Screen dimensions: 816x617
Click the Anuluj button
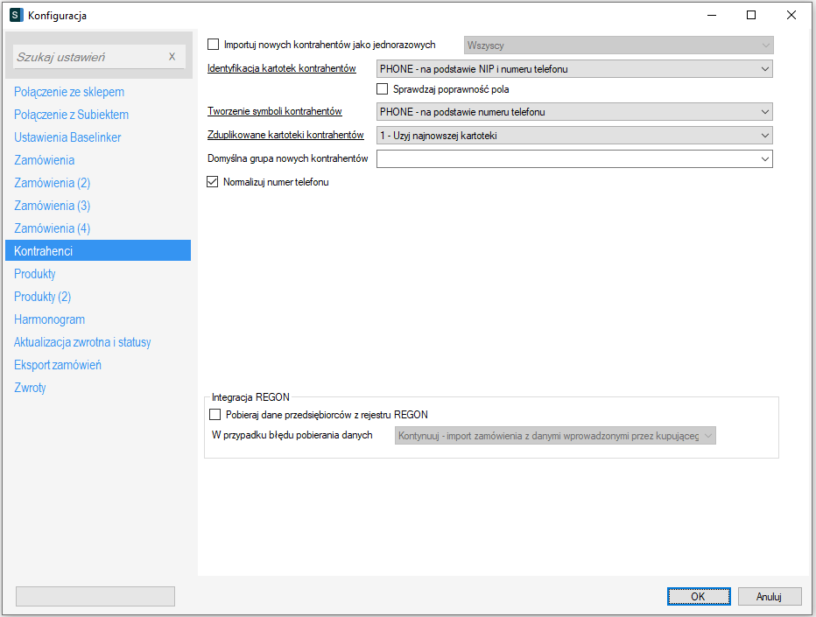769,596
